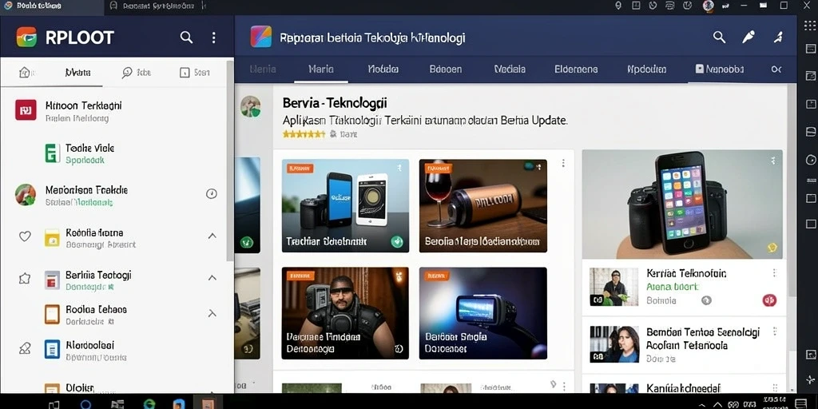The image size is (818, 409).
Task: Click the RPLOOT colorful logo icon
Action: 26,38
